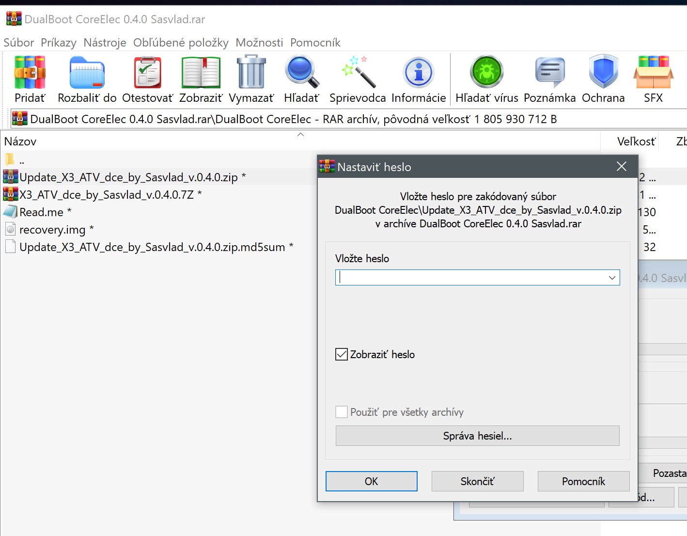Expand the password history dropdown arrow
Image resolution: width=687 pixels, height=536 pixels.
click(612, 278)
